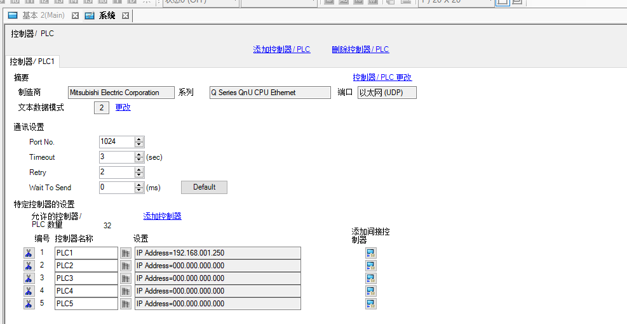Click the 添加控制器/PLC link
The width and height of the screenshot is (627, 324).
coord(281,49)
